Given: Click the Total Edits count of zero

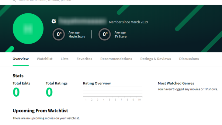Looking at the screenshot, I should point(16,92).
